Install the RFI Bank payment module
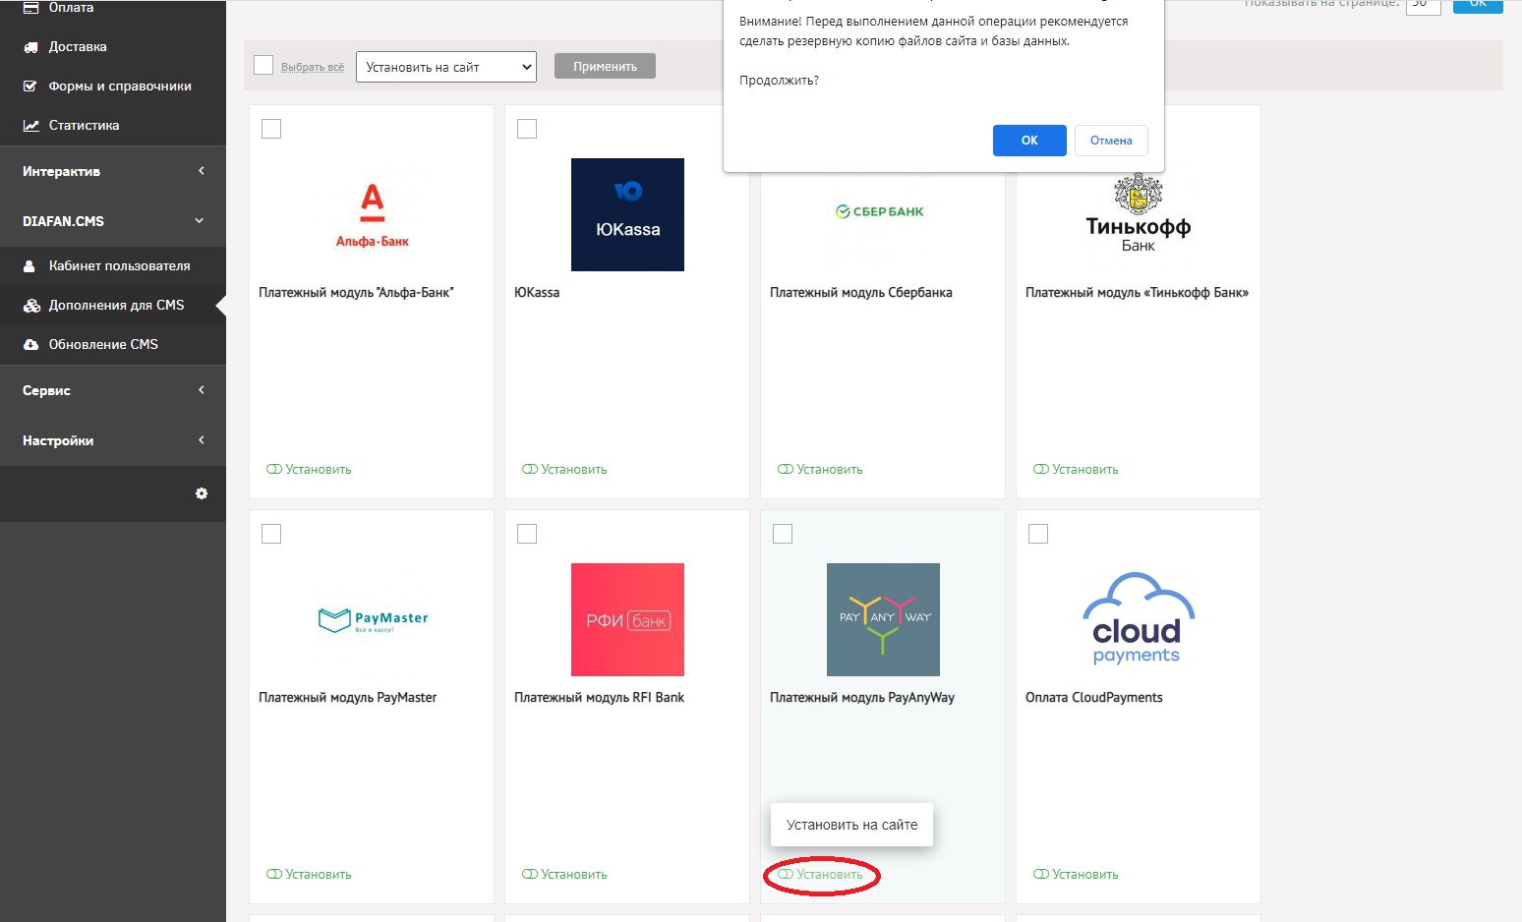1522x922 pixels. coord(573,875)
